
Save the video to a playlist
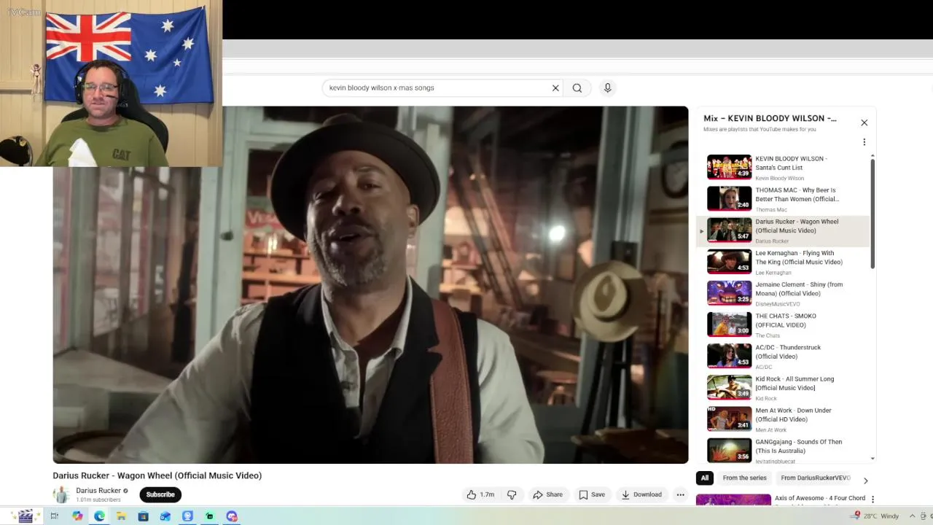tap(591, 494)
